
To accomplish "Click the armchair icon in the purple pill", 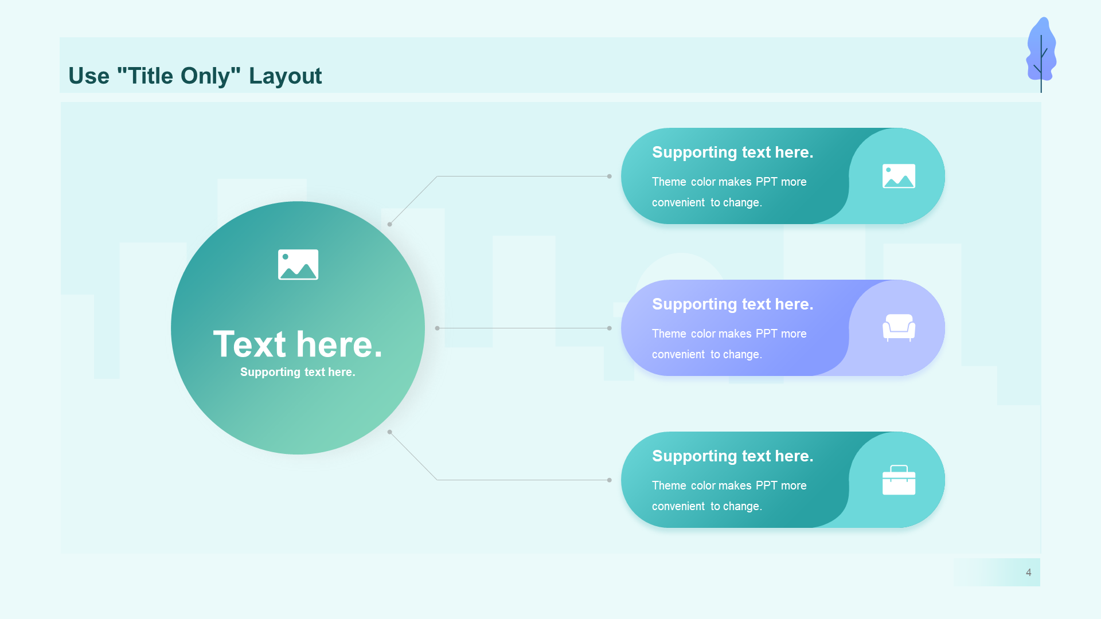I will pyautogui.click(x=899, y=328).
